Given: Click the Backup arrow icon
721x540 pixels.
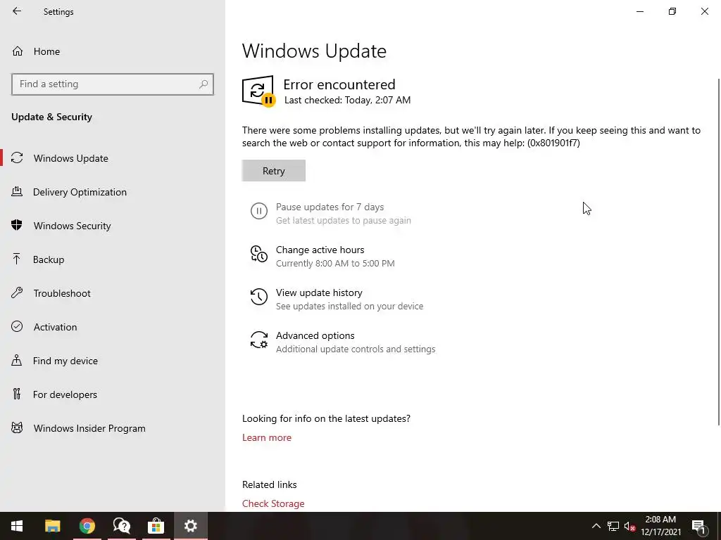Looking at the screenshot, I should coord(17,259).
